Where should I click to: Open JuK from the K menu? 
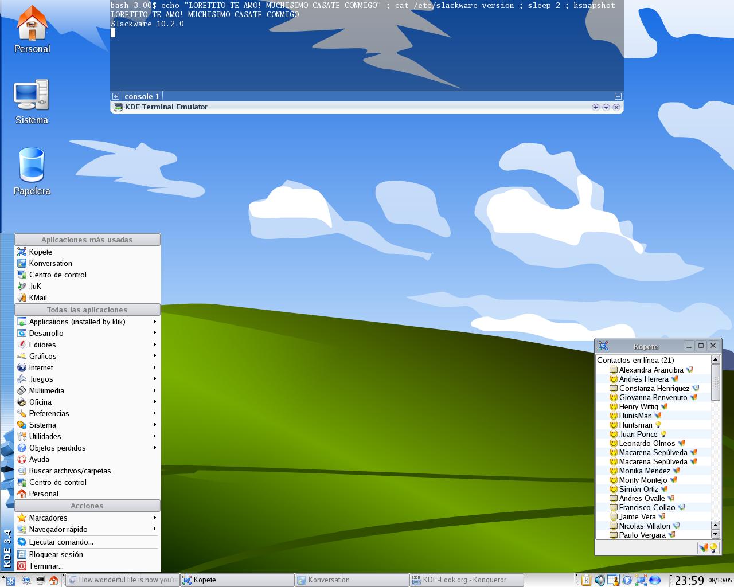87,286
